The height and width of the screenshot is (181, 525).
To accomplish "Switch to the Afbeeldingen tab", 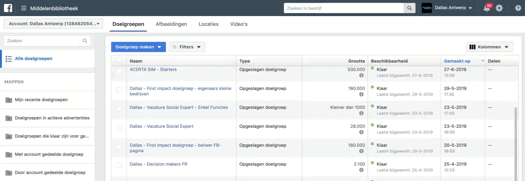I will (x=171, y=24).
